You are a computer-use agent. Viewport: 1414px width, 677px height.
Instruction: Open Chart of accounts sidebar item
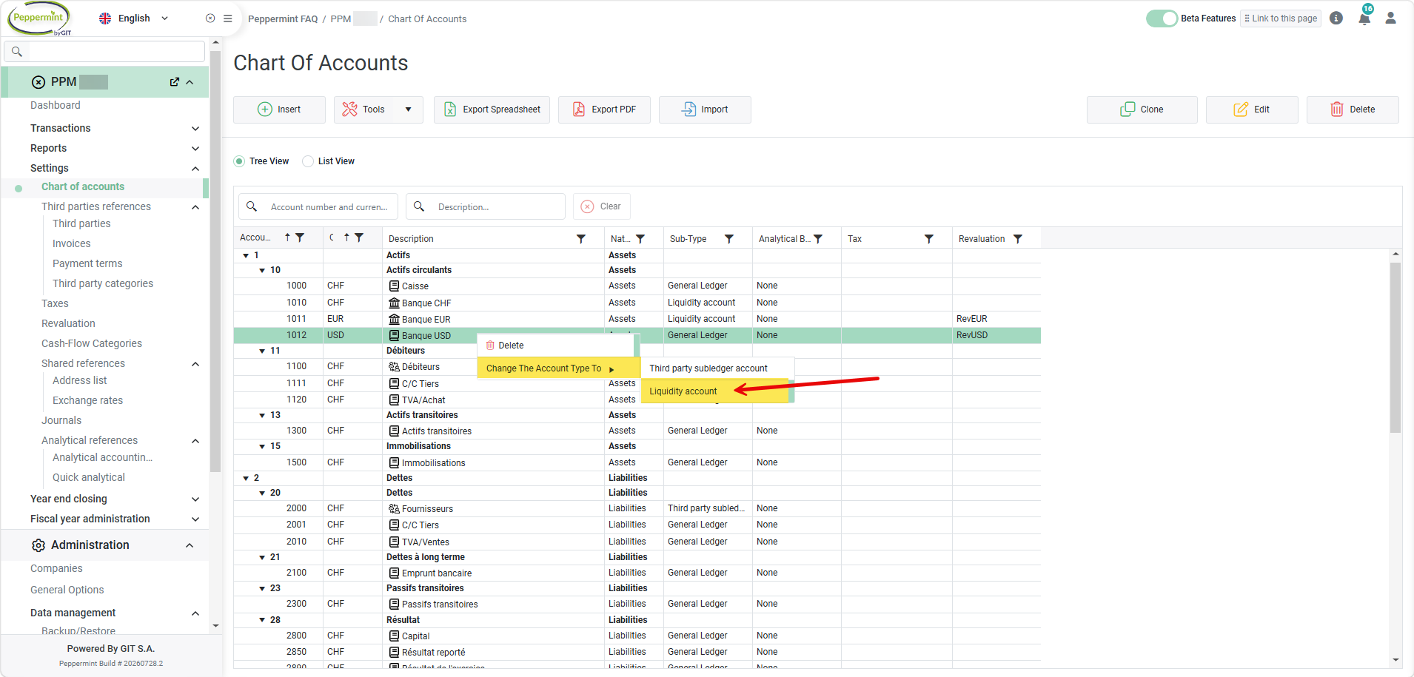pos(83,187)
